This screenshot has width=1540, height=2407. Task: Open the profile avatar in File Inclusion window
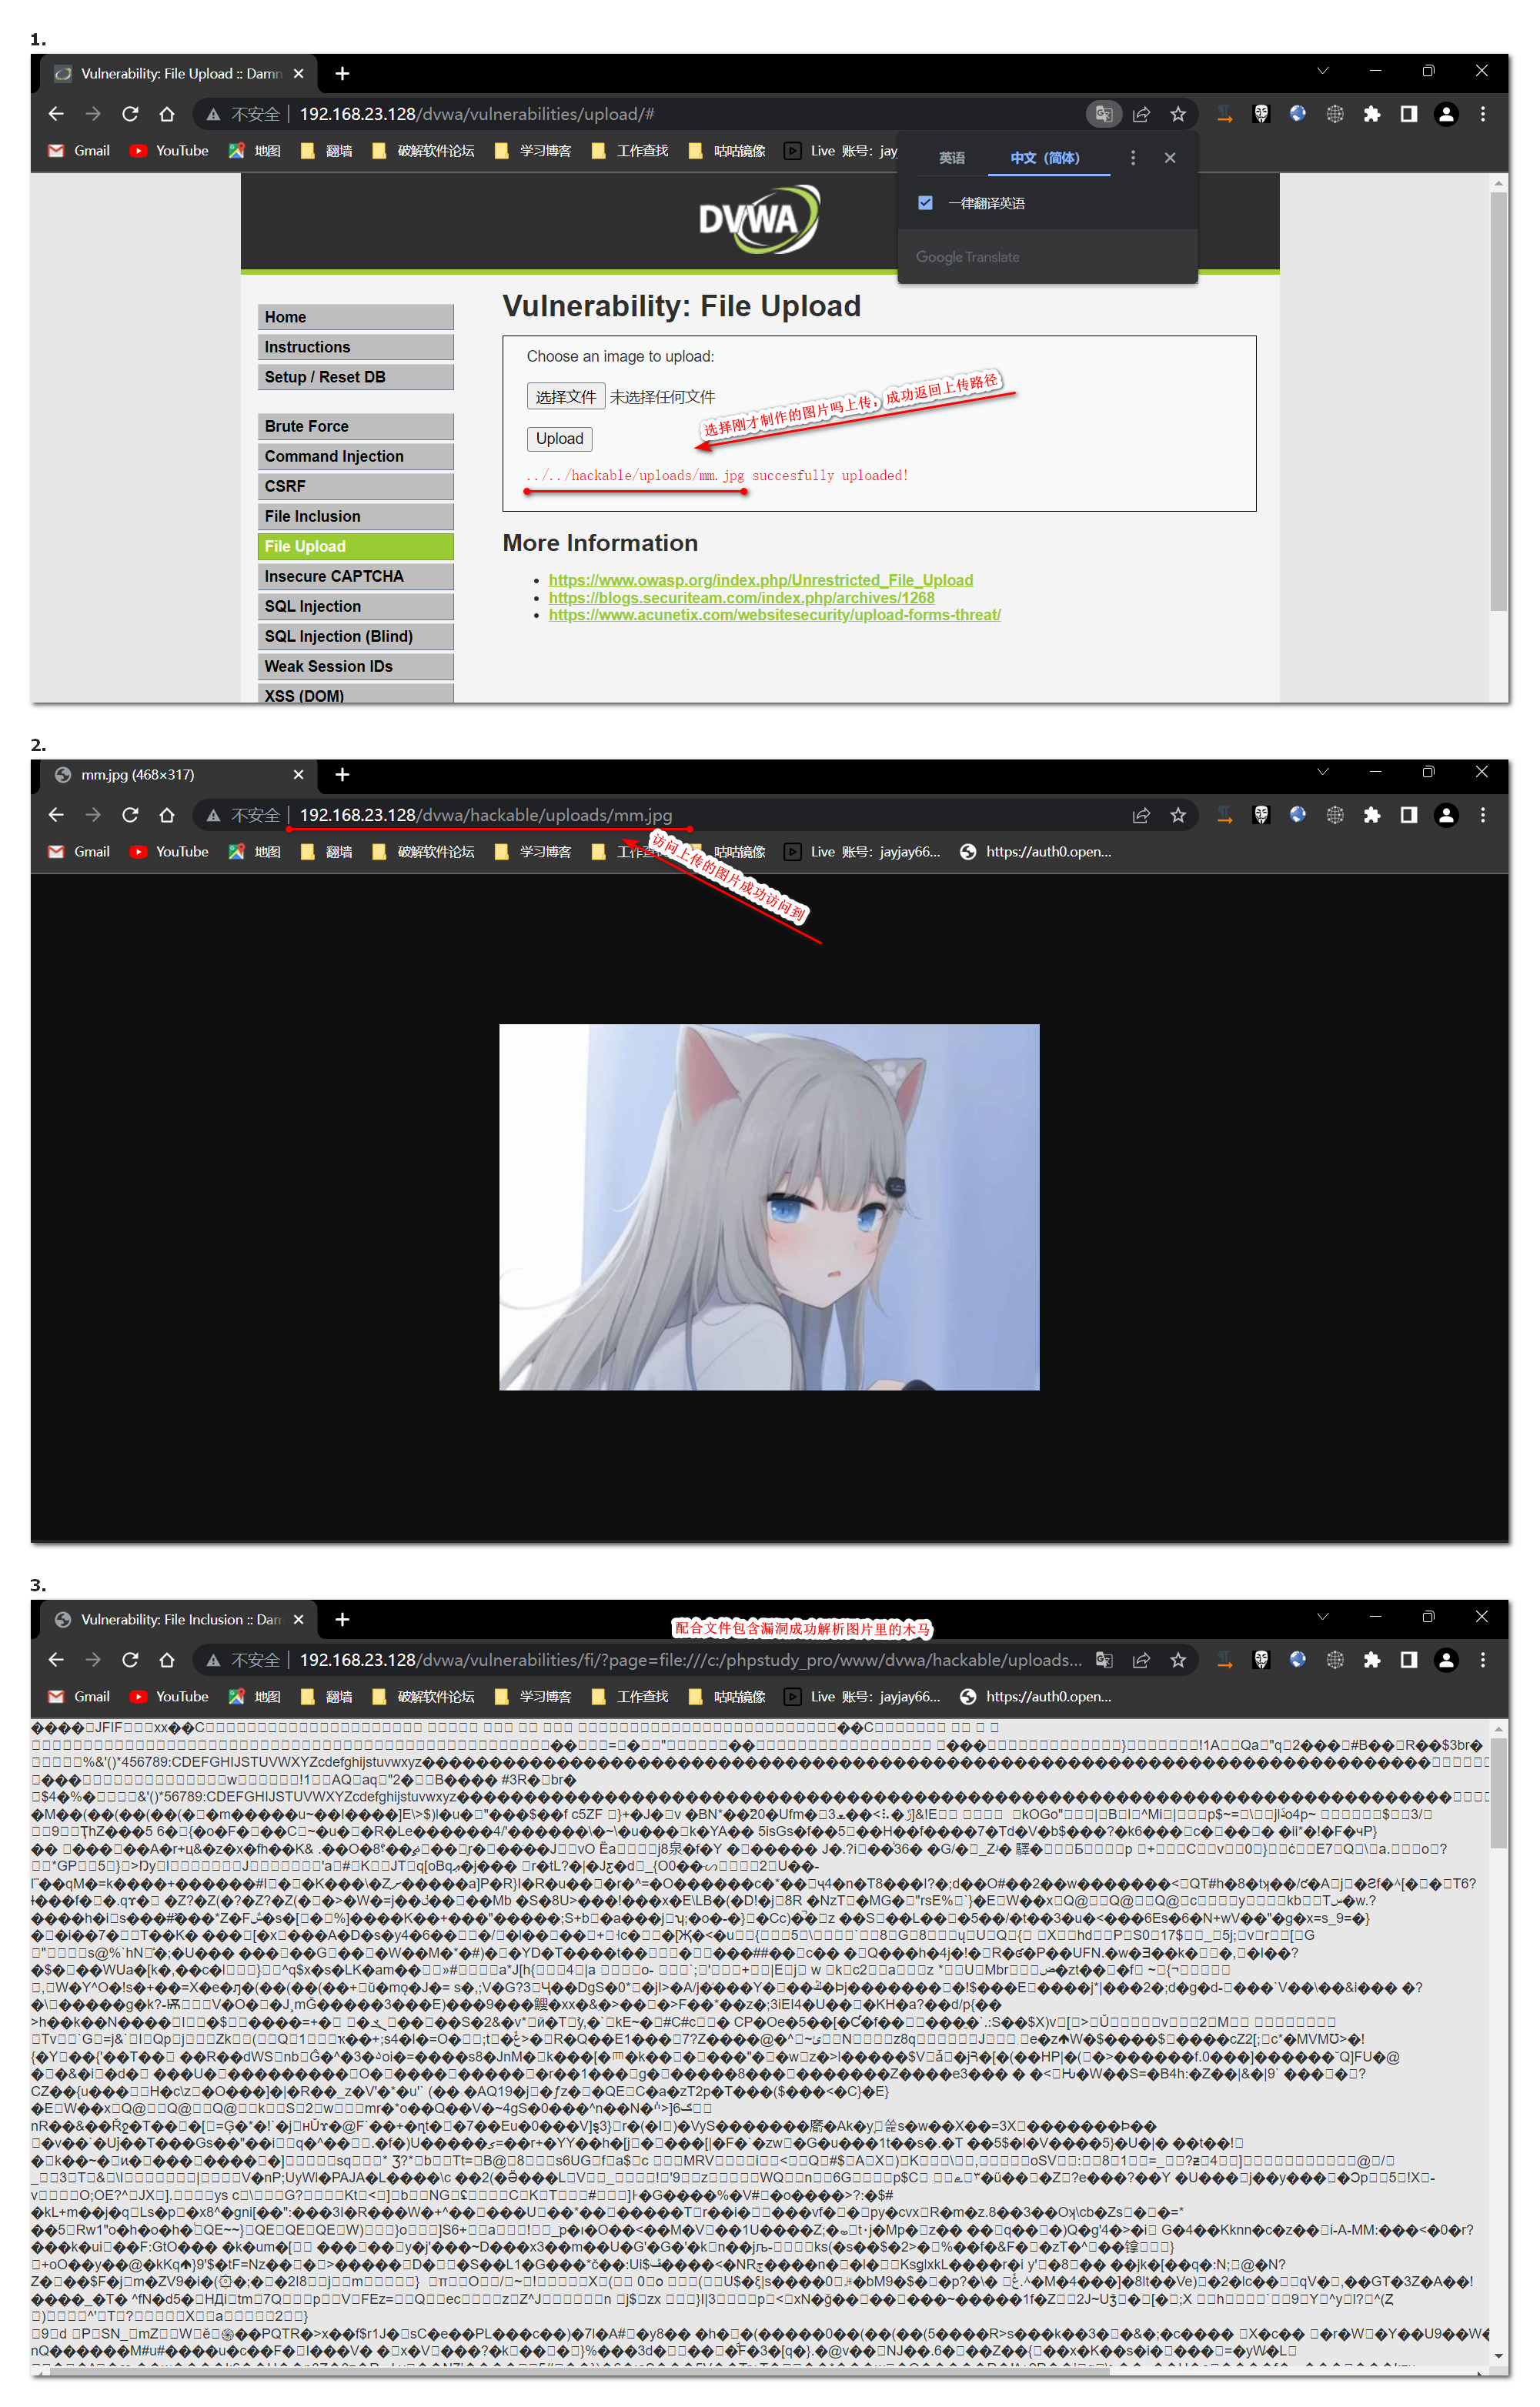click(1446, 1659)
